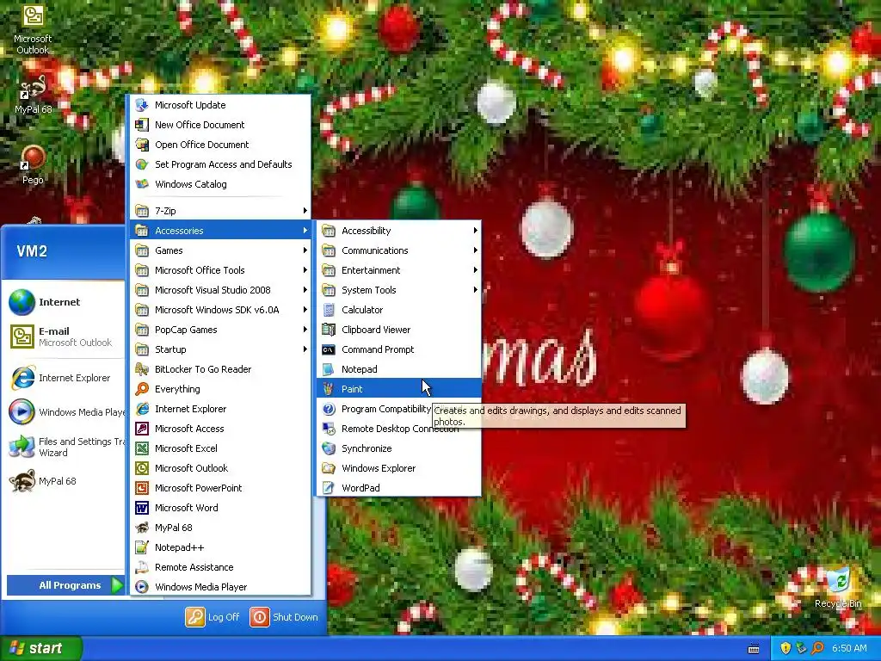This screenshot has width=881, height=661.
Task: Launch Calculator from Accessories
Action: tap(399, 310)
